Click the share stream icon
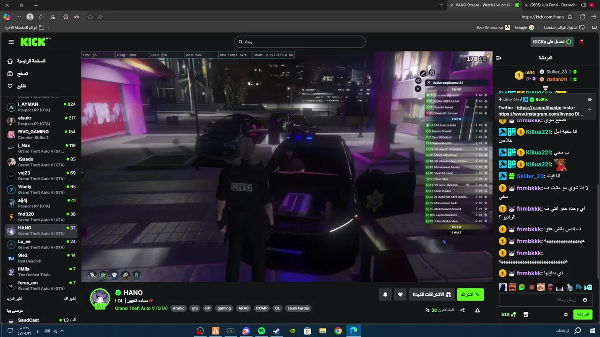Screen dimensions: 600x337 [x=463, y=310]
